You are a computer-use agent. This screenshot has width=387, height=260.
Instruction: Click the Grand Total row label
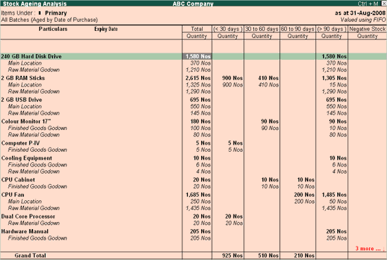pyautogui.click(x=30, y=256)
